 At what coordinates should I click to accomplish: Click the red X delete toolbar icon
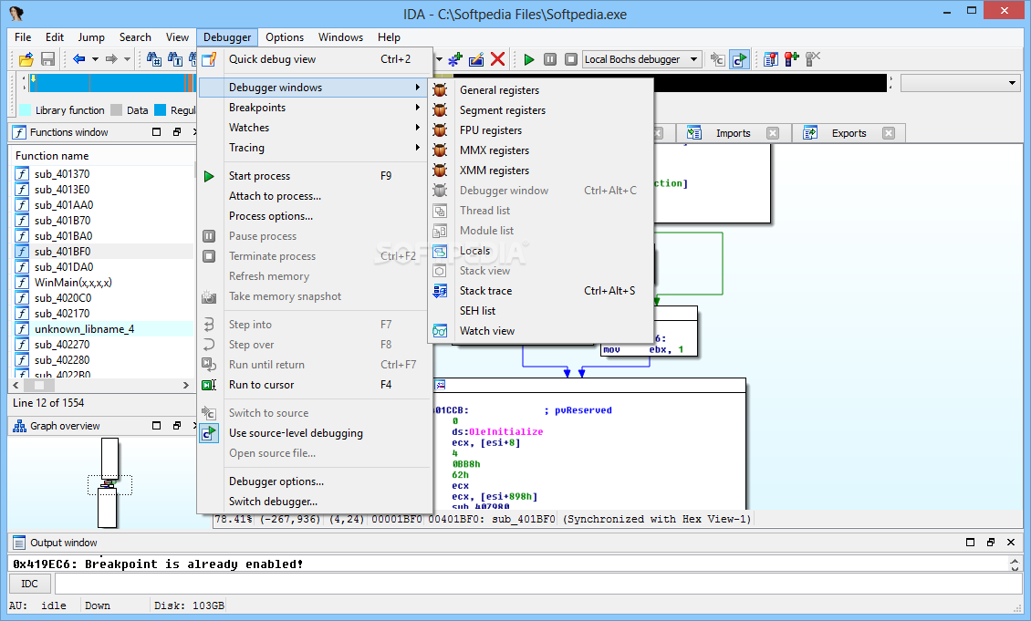coord(498,59)
